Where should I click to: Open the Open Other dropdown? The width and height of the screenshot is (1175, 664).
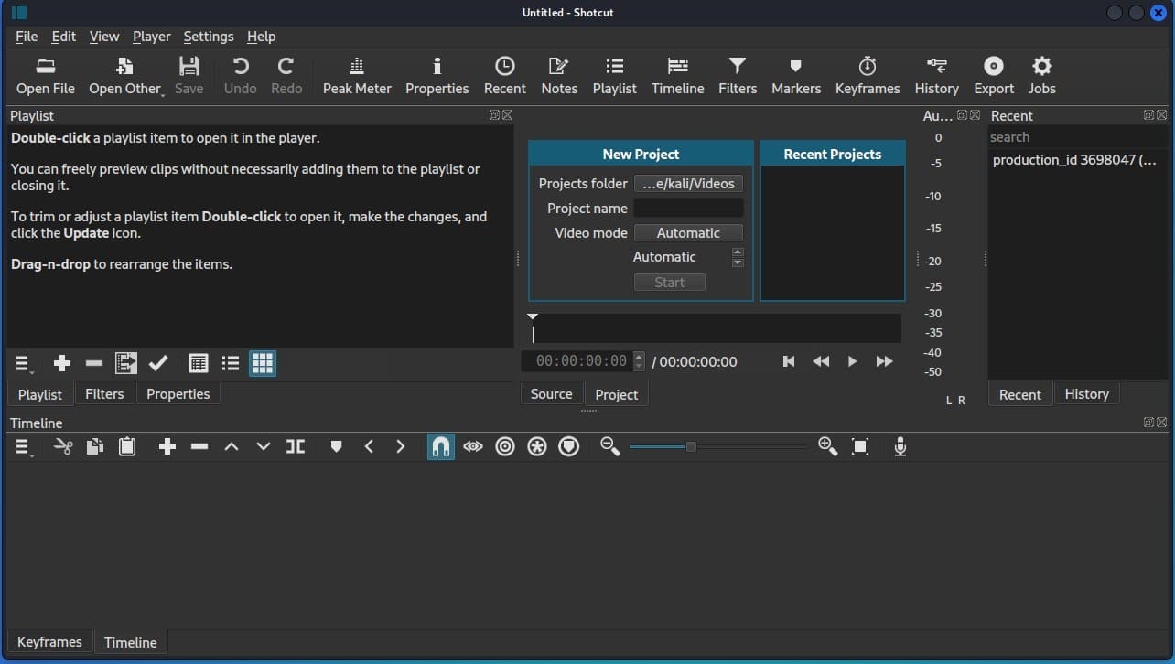click(x=124, y=76)
